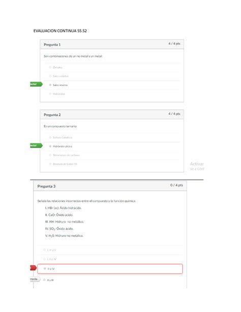
Task: Click the 'Activar' watermark text
Action: 197,164
